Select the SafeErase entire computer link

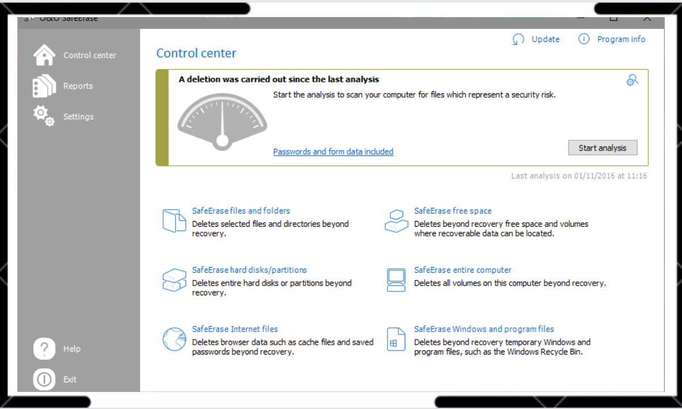click(x=463, y=270)
